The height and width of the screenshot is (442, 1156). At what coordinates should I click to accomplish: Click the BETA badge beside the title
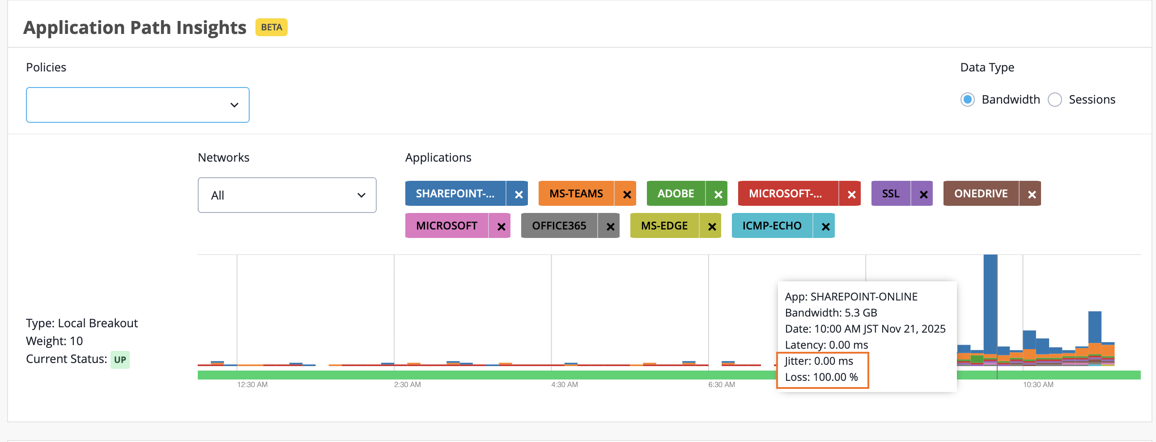coord(272,27)
